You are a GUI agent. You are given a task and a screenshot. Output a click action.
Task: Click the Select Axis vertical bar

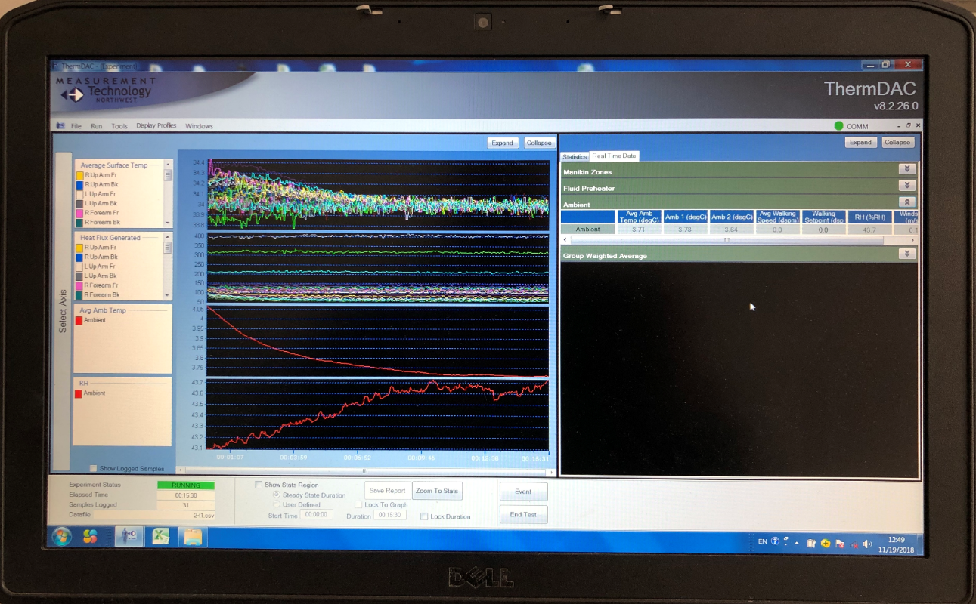[x=63, y=313]
